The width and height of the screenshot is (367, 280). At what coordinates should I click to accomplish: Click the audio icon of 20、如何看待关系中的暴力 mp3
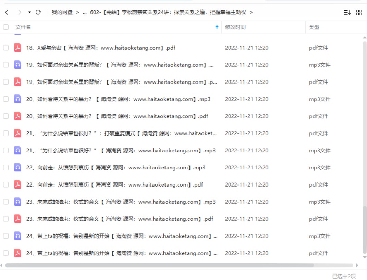(x=17, y=99)
